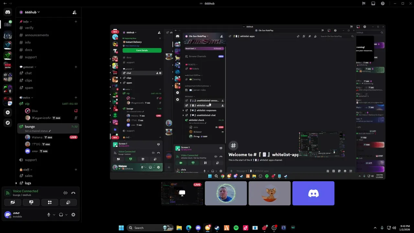Create a channel in the general category

point(76,67)
